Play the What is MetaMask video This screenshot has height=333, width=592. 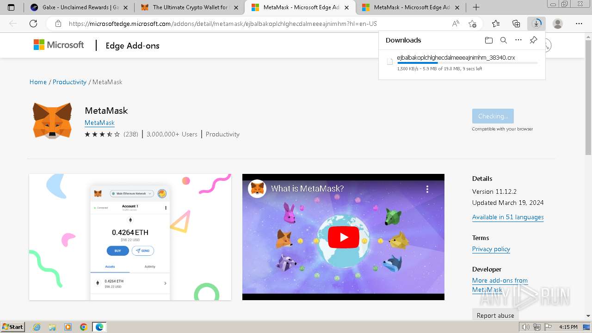click(x=343, y=237)
